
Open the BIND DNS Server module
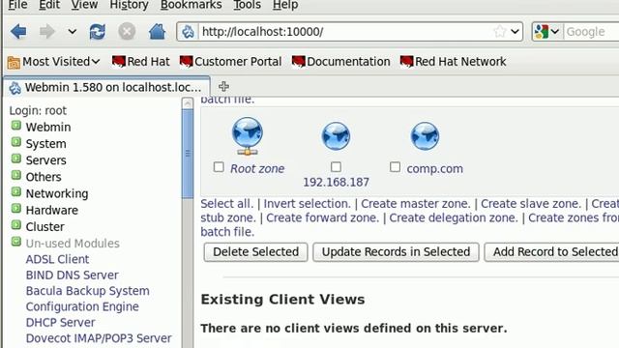[x=72, y=275]
